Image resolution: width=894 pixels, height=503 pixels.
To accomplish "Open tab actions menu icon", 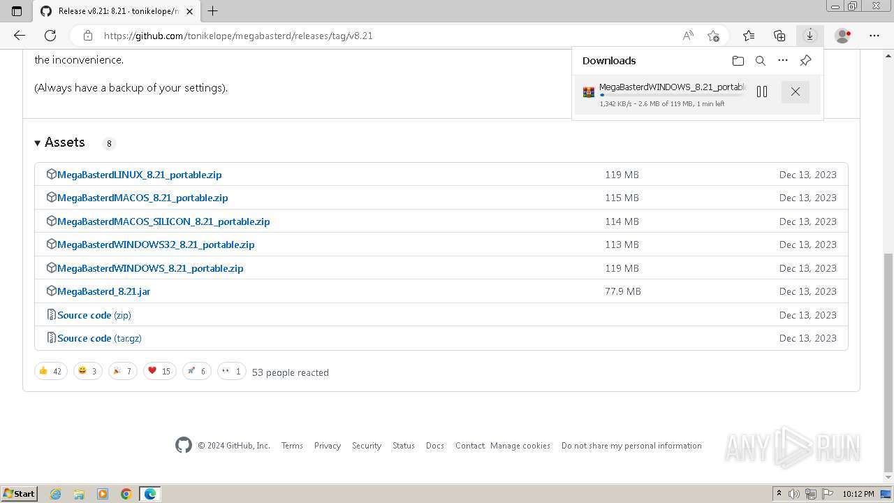I will 17,10.
